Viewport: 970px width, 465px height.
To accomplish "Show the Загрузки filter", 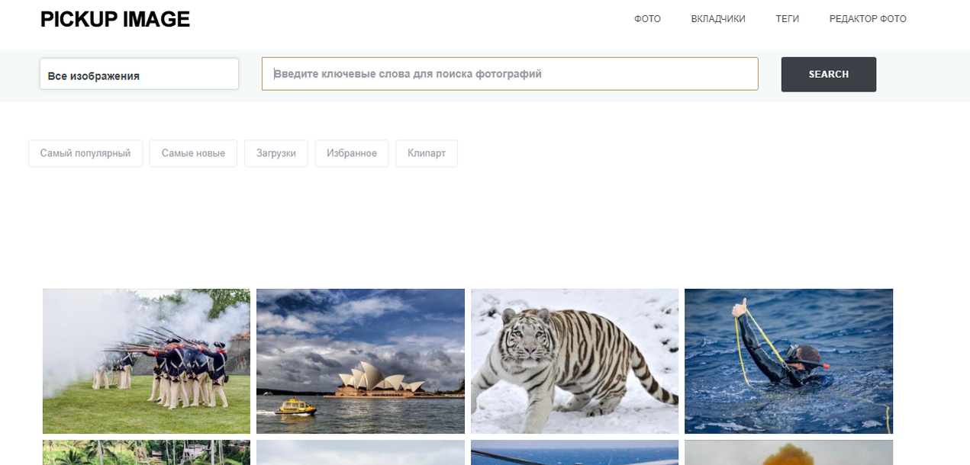I will pos(276,153).
